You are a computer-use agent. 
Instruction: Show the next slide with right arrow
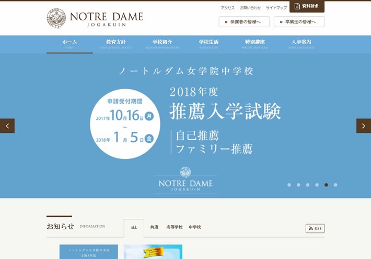point(364,126)
